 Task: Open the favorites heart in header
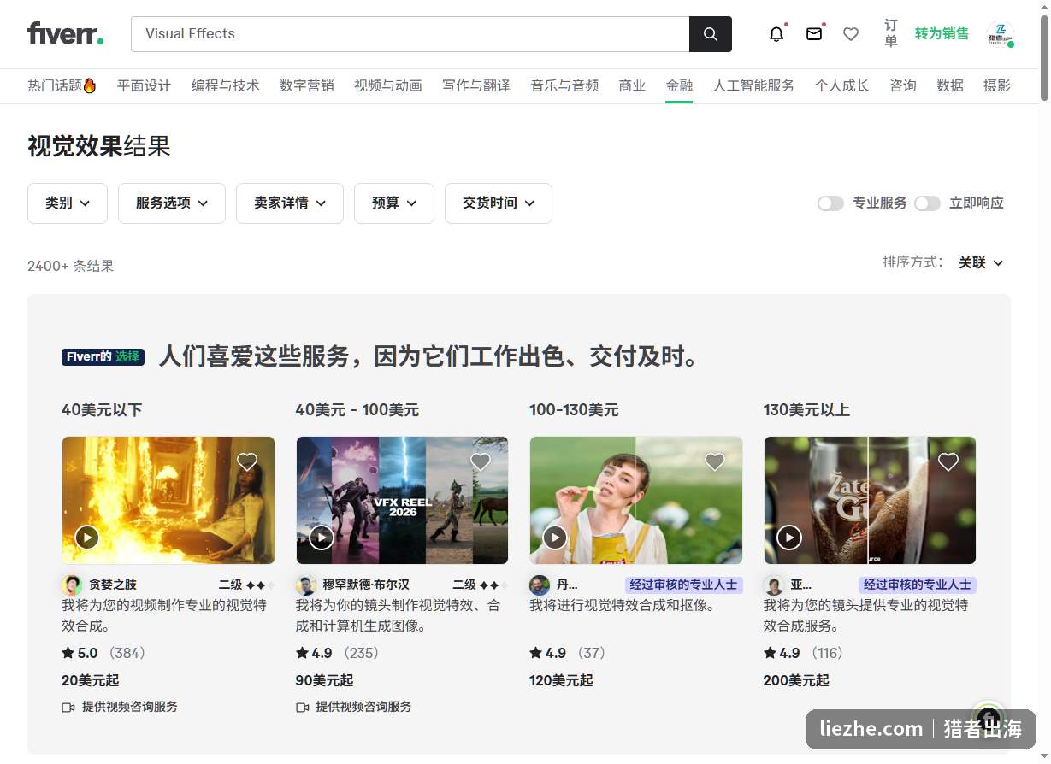(x=851, y=34)
